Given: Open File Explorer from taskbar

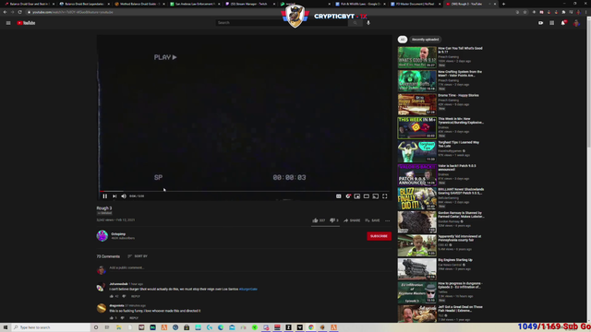Looking at the screenshot, I should [x=119, y=327].
